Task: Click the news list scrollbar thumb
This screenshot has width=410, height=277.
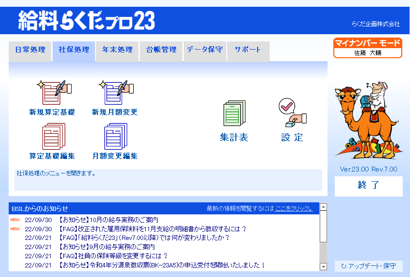Action: [324, 226]
